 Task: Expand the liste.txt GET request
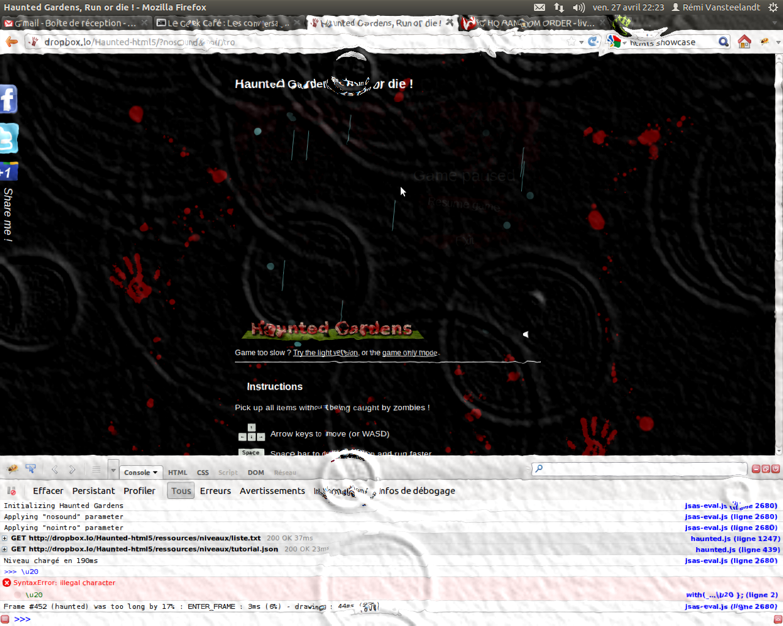[5, 539]
